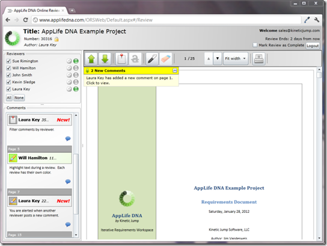This screenshot has height=246, width=327.
Task: Click the 1 / 25 page indicator
Action: click(x=189, y=58)
